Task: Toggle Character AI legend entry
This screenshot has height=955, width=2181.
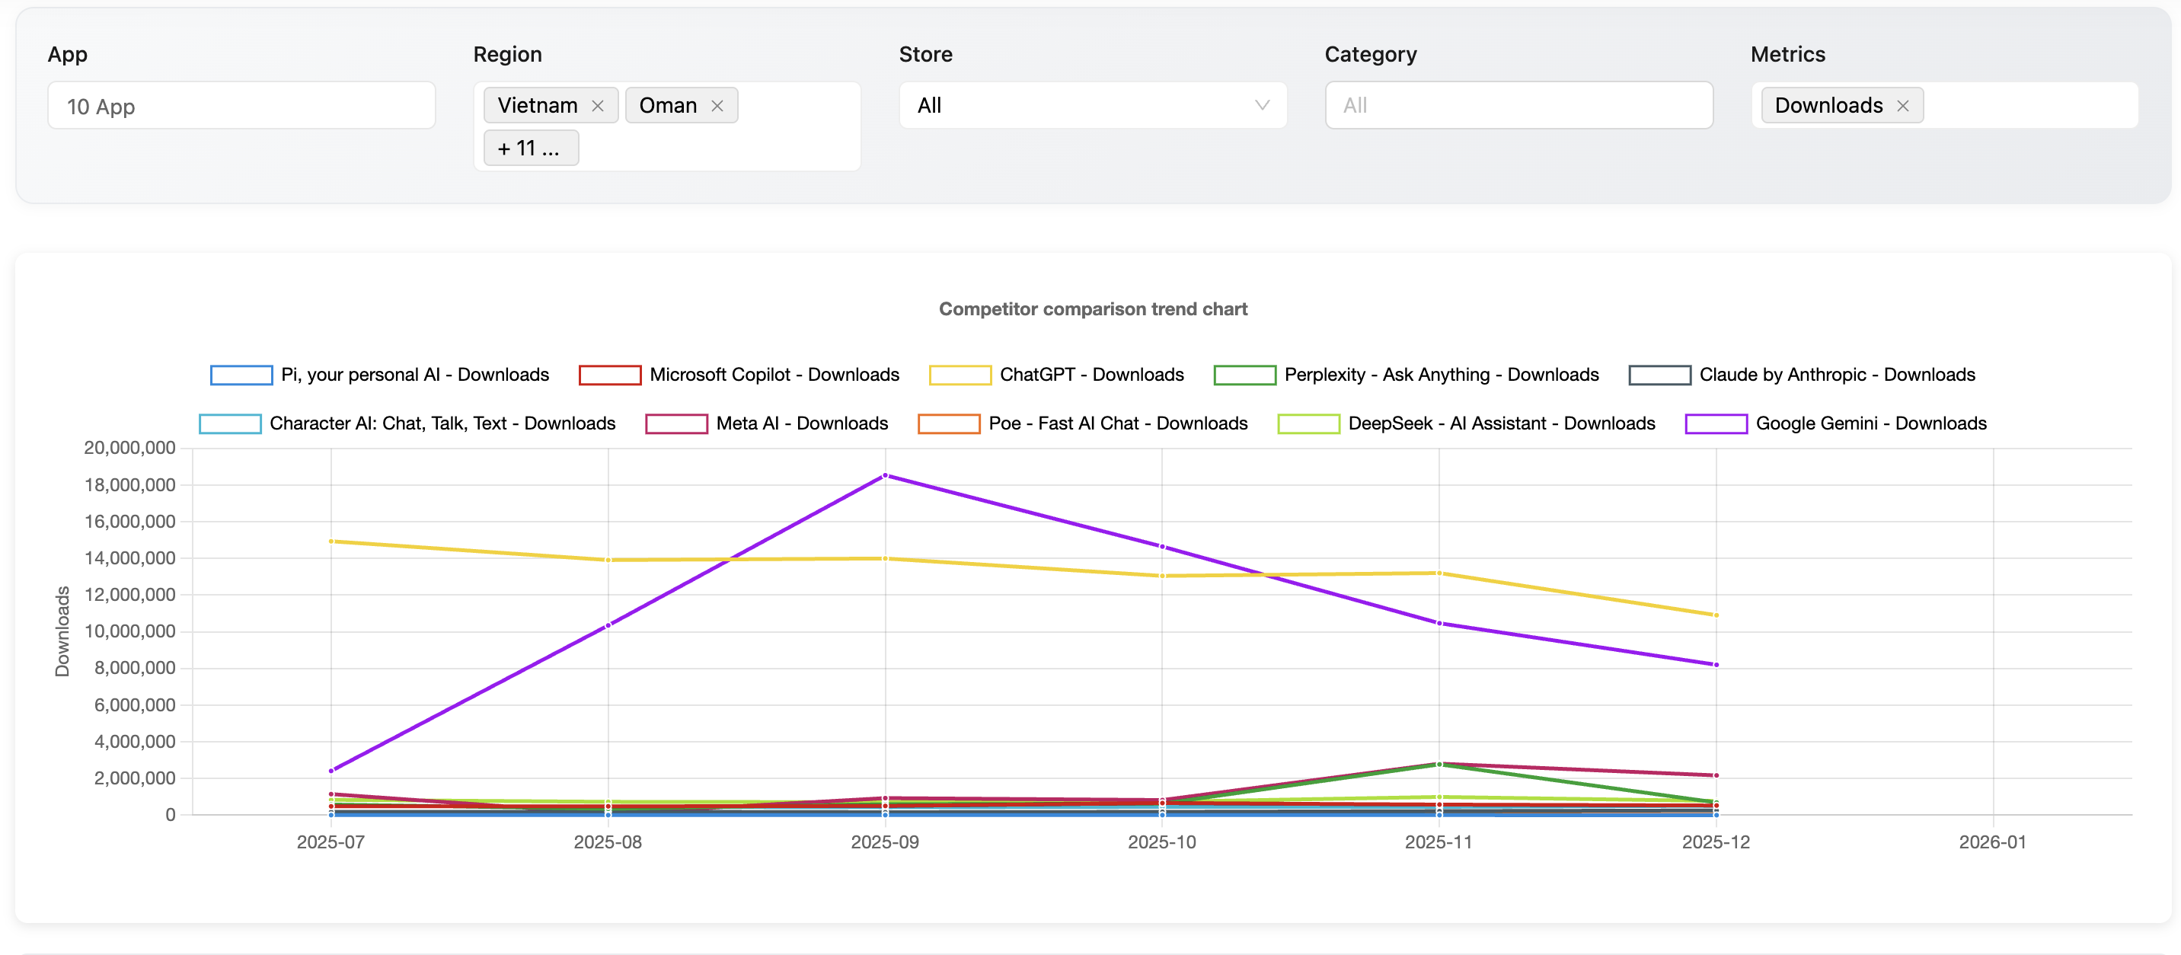Action: pyautogui.click(x=230, y=423)
